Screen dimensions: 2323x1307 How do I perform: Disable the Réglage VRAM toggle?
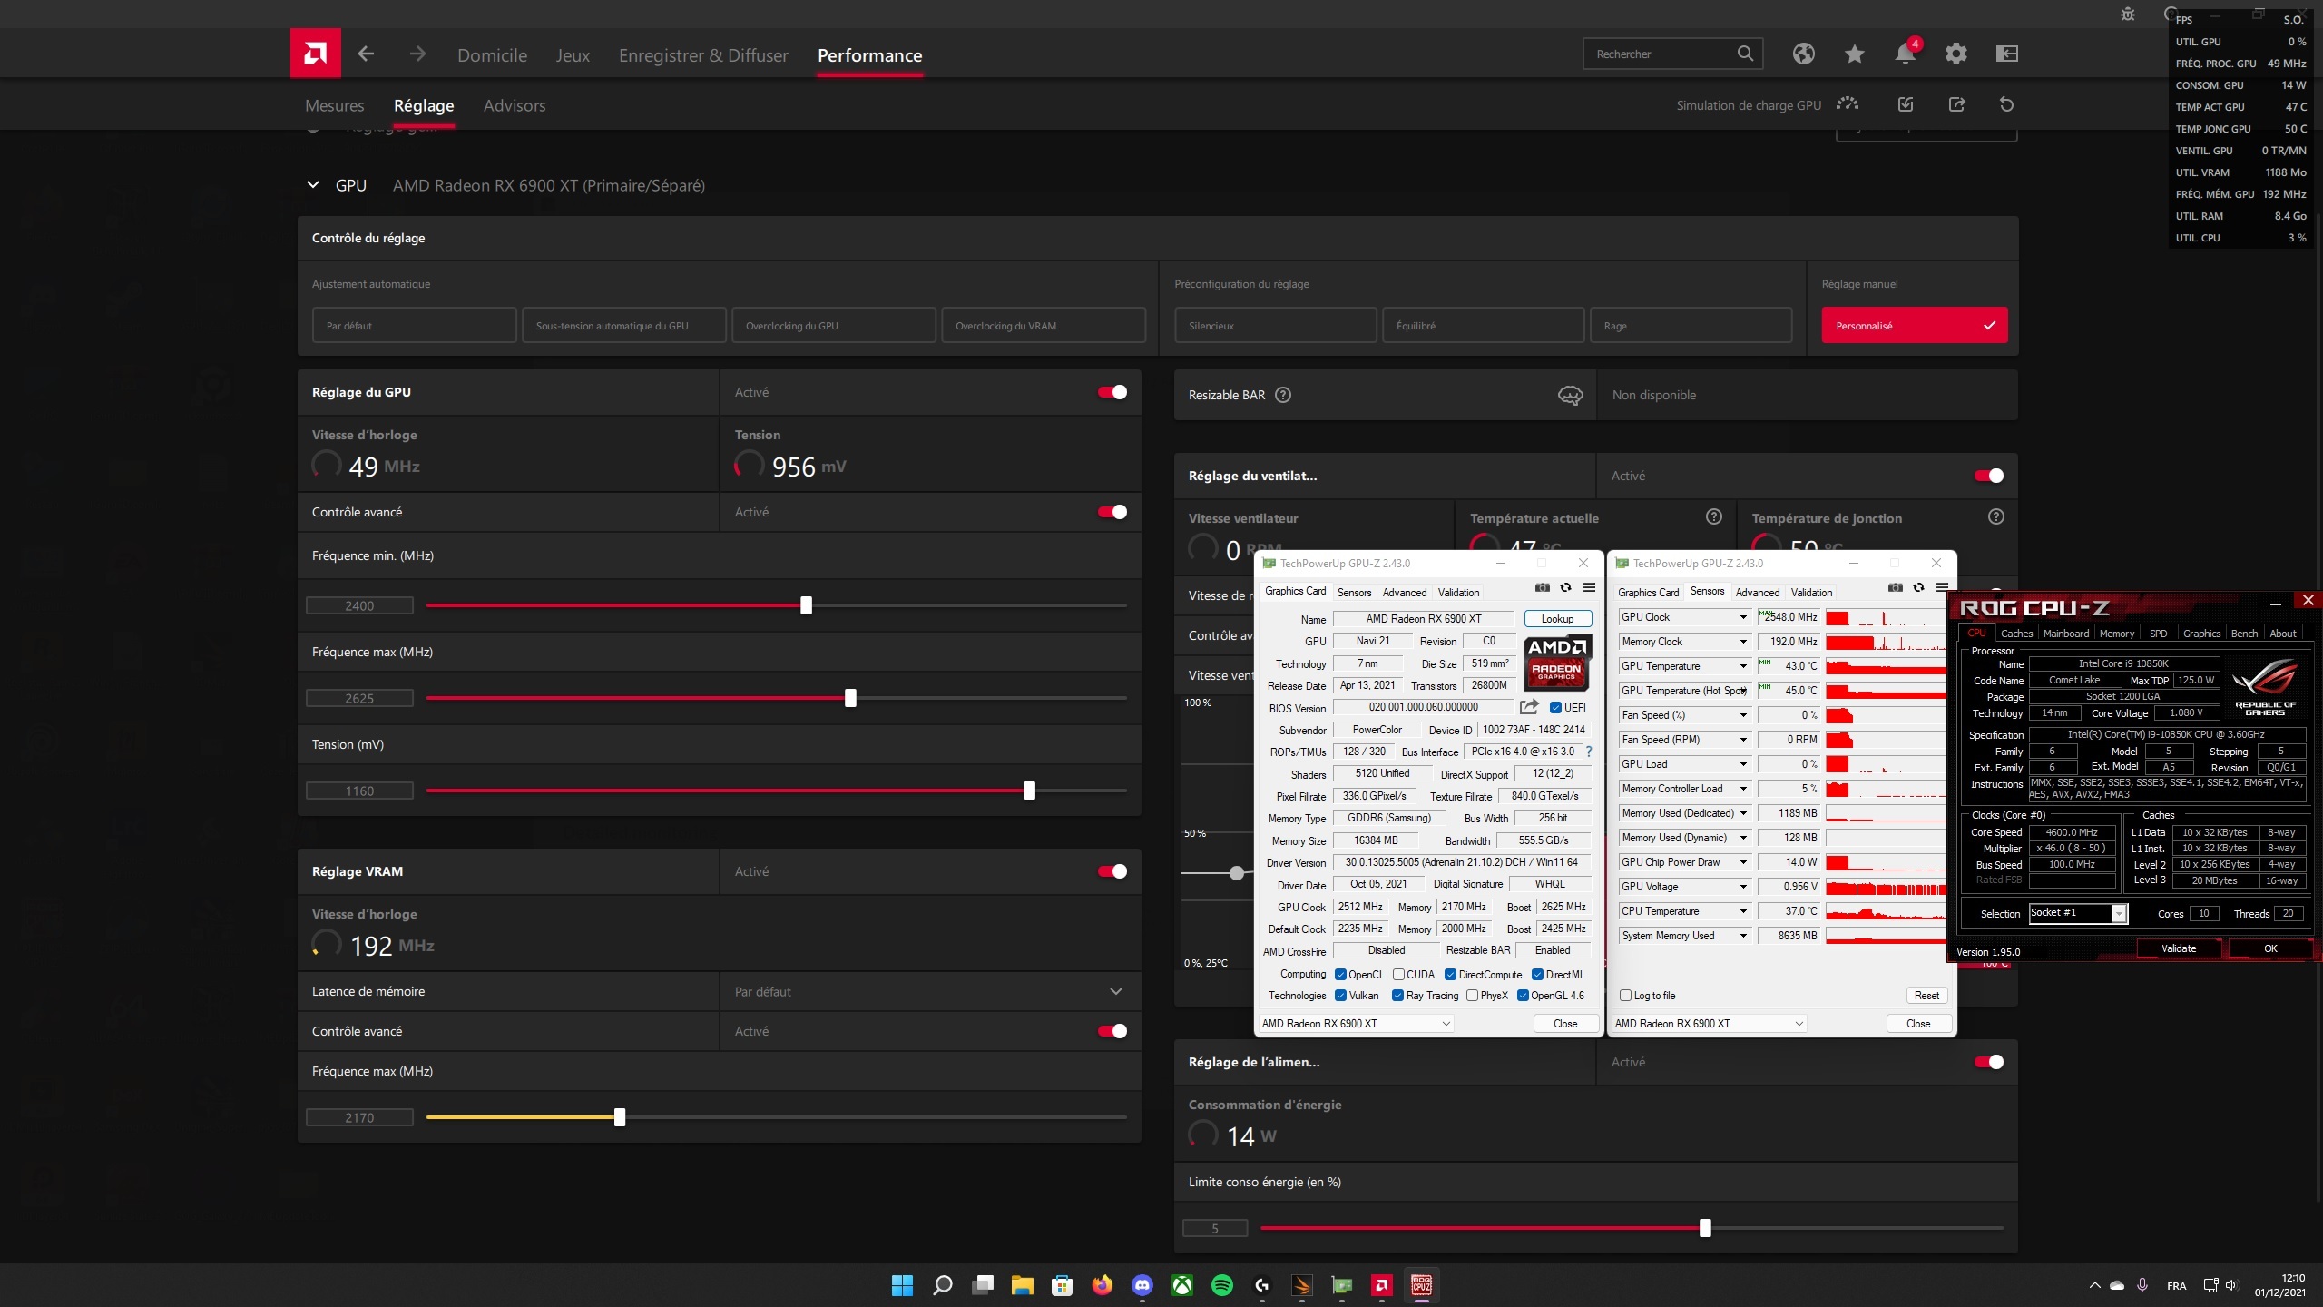tap(1112, 871)
